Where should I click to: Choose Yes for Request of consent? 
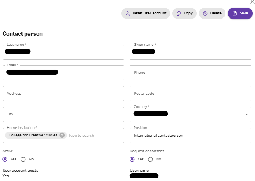pyautogui.click(x=132, y=159)
